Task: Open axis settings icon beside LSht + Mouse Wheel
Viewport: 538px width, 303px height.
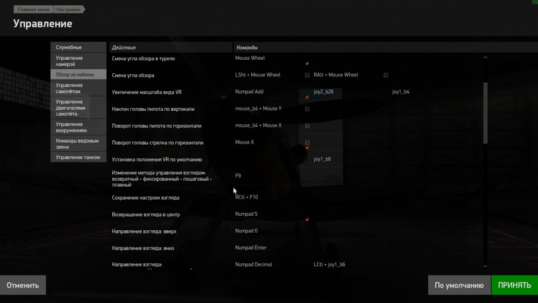Action: (307, 75)
